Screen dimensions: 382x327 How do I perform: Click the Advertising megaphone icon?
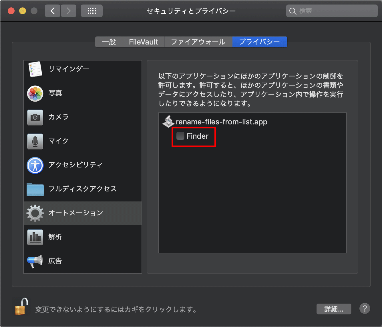coord(35,261)
